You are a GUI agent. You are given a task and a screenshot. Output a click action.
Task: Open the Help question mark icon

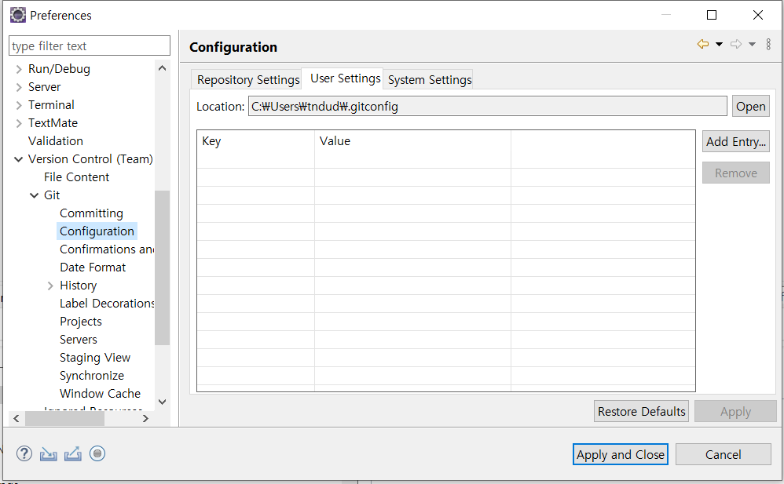point(24,453)
